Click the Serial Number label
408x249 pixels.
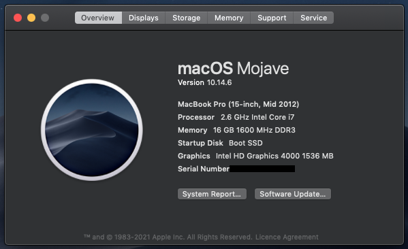204,169
